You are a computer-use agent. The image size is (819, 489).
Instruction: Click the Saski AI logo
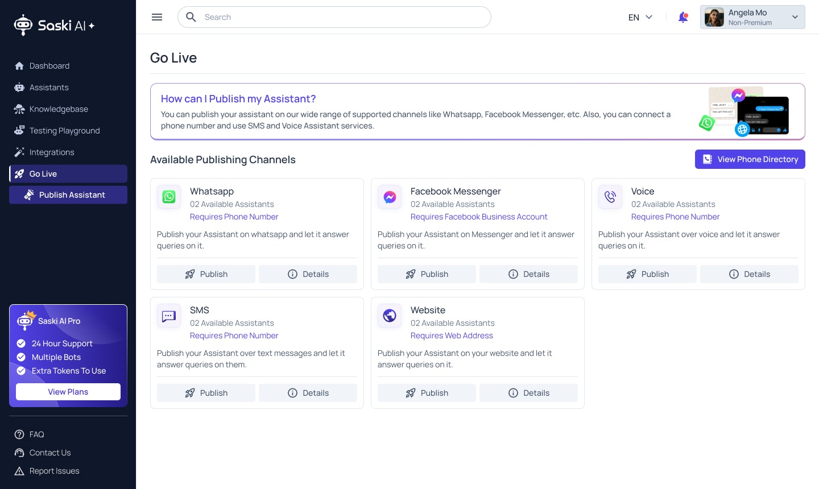click(x=54, y=25)
